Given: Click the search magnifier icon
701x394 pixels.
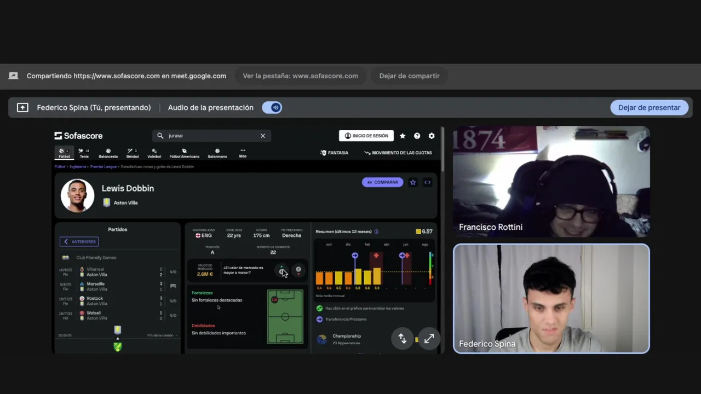Looking at the screenshot, I should point(160,136).
